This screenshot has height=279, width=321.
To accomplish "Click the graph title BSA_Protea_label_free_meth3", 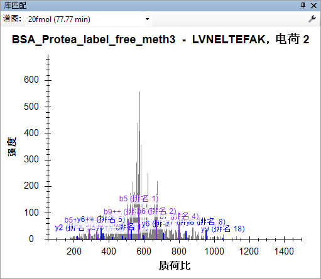I will (x=94, y=39).
